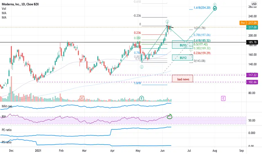262x154 pixels.
Task: Select the 0.5(177.42) Fibonacci label
Action: pyautogui.click(x=200, y=45)
